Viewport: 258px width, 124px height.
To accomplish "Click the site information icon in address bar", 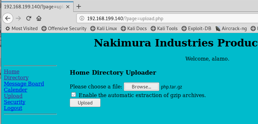I will pyautogui.click(x=82, y=18).
